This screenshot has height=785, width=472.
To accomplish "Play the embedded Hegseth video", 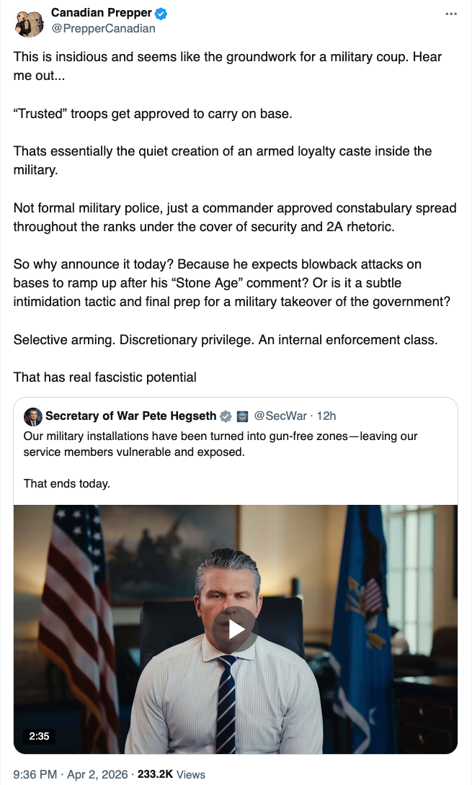I will tap(236, 629).
